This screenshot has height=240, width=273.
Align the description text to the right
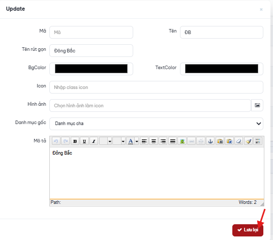[x=163, y=141]
